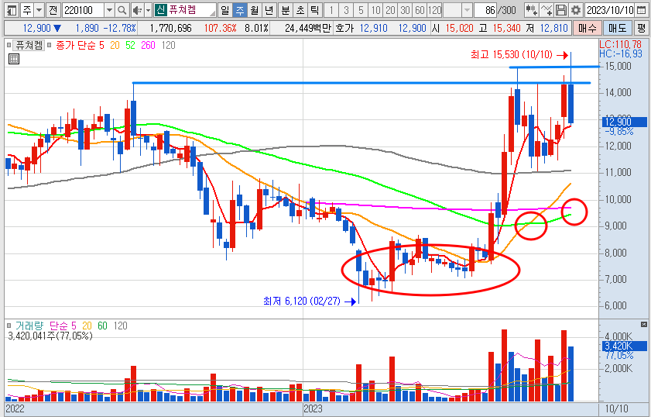
Task: Click the gray 120 moving average legend
Action: tap(168, 45)
